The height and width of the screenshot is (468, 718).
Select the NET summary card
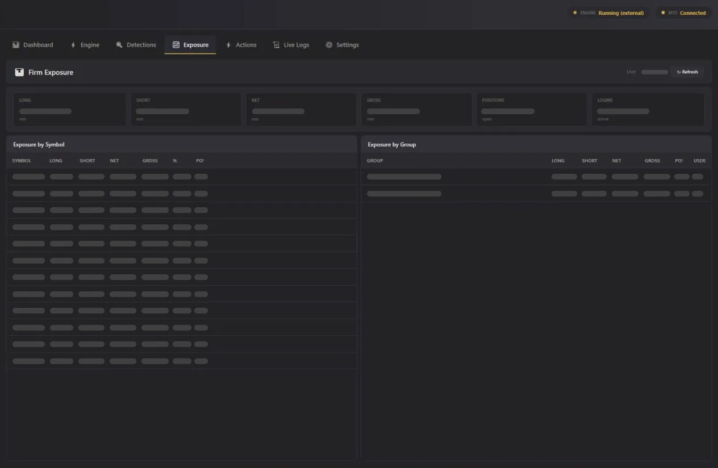(301, 109)
